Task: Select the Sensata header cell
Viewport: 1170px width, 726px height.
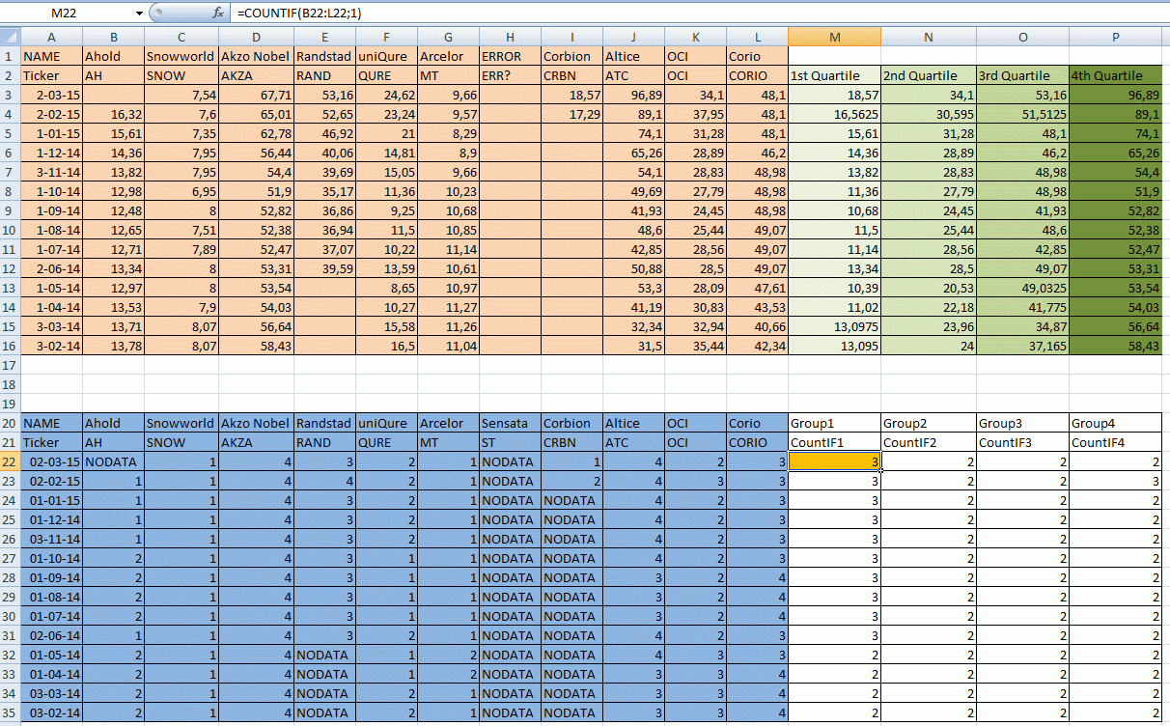Action: pyautogui.click(x=510, y=423)
